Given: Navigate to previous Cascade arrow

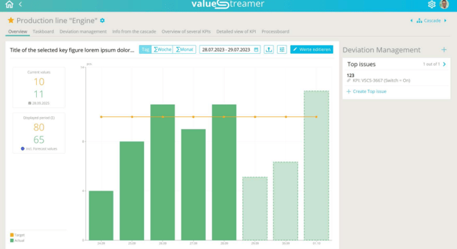Looking at the screenshot, I should [x=411, y=20].
